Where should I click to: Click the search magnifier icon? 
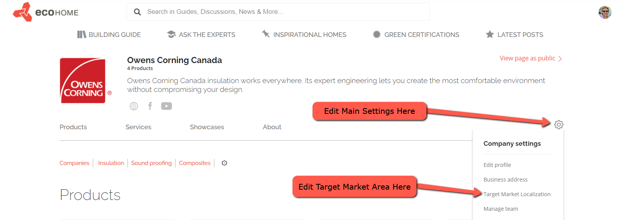click(x=137, y=12)
